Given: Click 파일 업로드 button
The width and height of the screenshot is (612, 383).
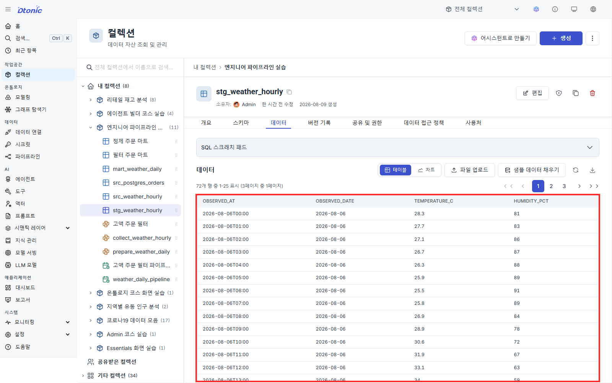Looking at the screenshot, I should 470,170.
